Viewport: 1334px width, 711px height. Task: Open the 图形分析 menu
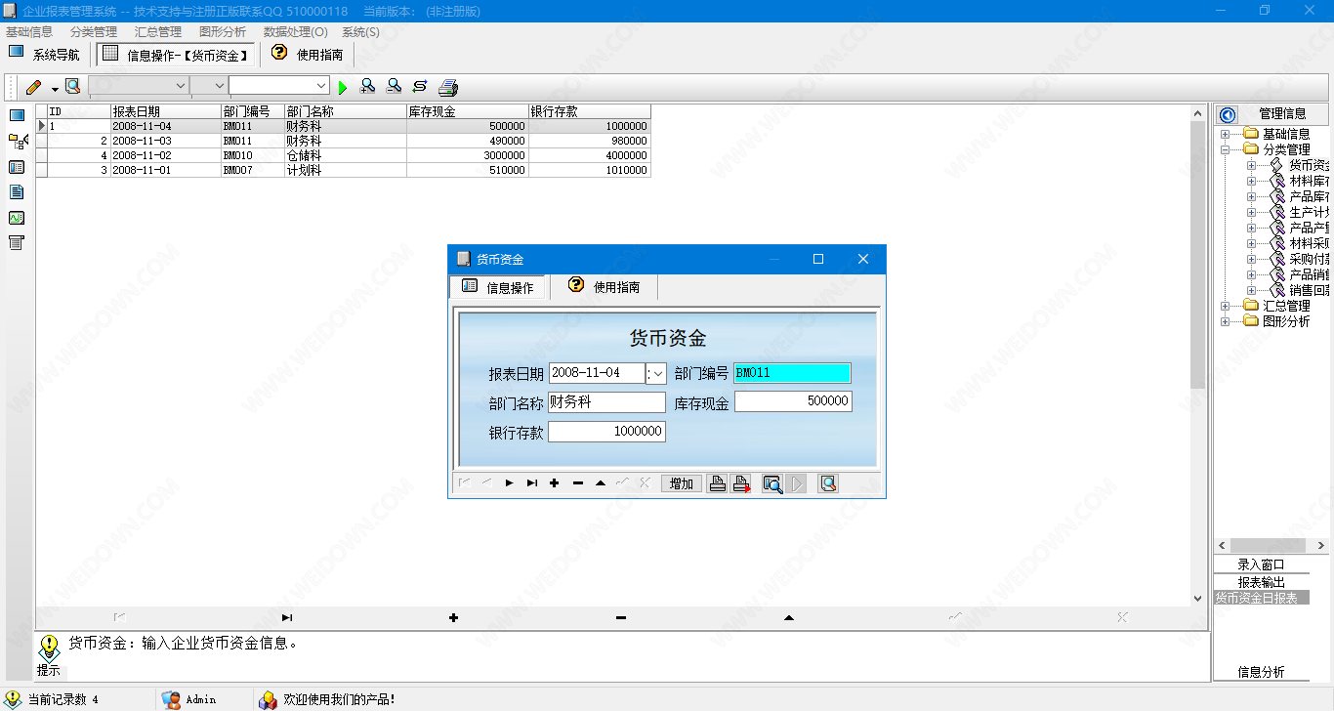coord(223,32)
